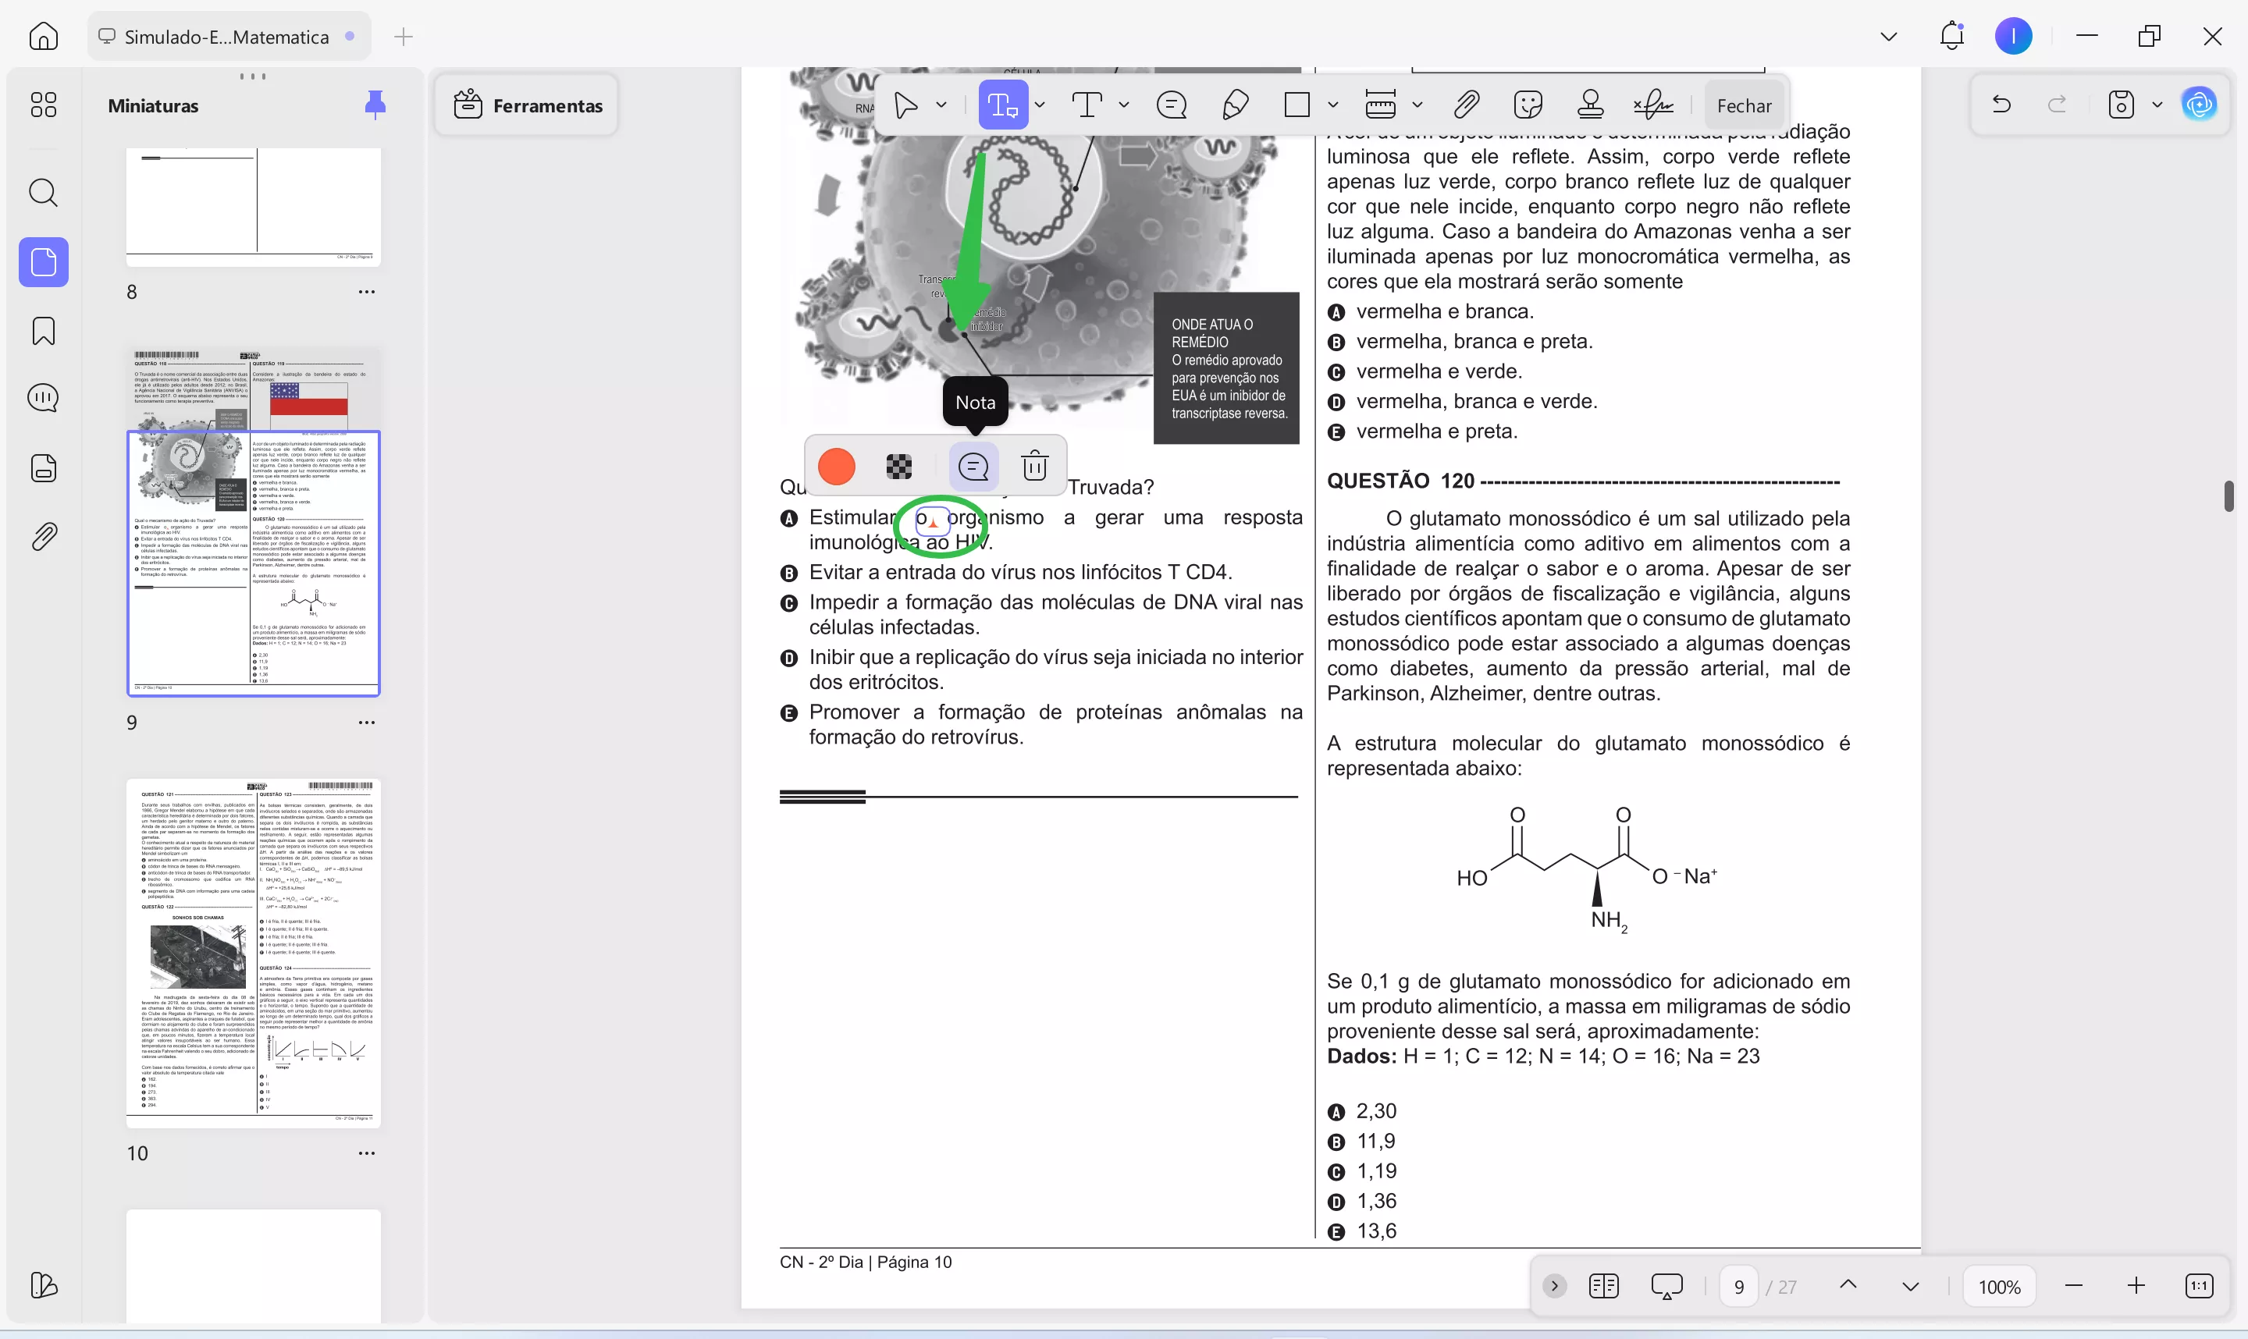Click the stamp tool icon
2248x1339 pixels.
pos(1590,105)
